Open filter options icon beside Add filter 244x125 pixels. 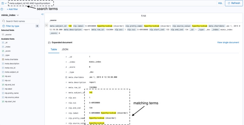[x=2, y=9]
